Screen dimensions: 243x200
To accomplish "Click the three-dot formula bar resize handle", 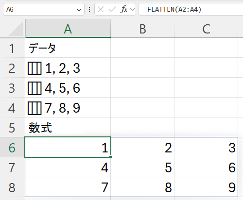I will (89, 9).
